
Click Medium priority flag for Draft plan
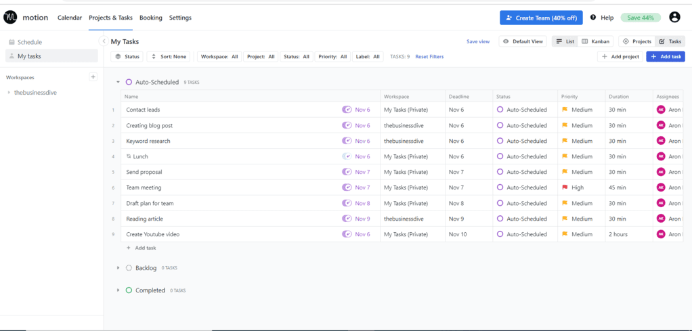[x=565, y=203]
